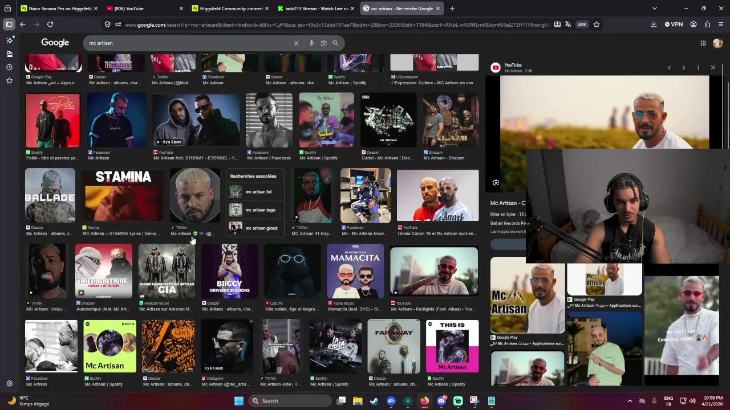The image size is (730, 410).
Task: Open Task View on the taskbar
Action: coord(341,401)
